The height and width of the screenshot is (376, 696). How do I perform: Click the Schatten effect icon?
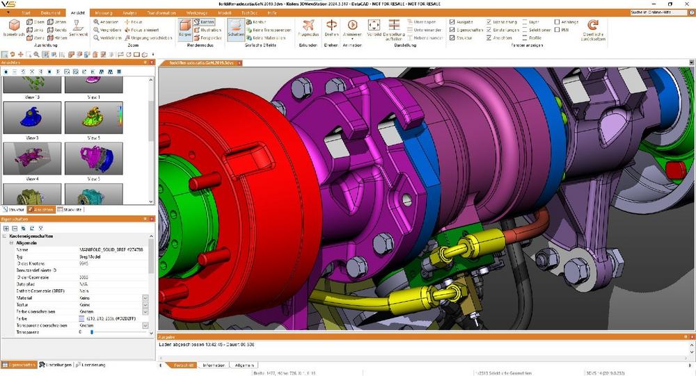tap(236, 28)
